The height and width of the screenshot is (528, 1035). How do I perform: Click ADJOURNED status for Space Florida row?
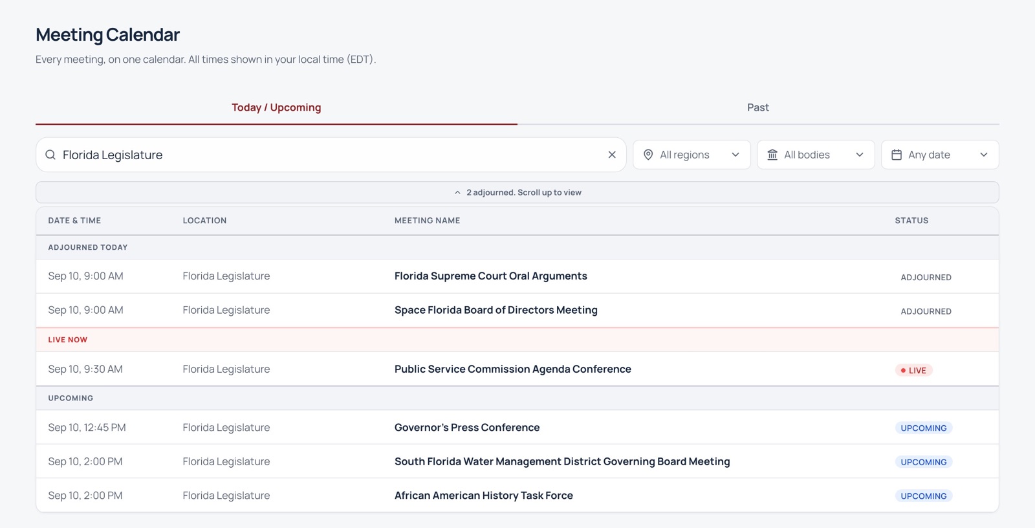926,311
